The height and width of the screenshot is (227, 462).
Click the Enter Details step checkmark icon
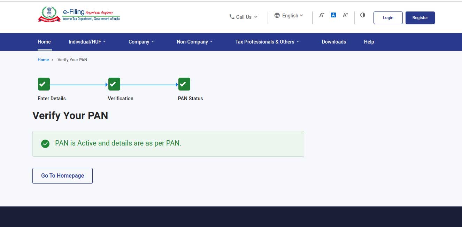point(44,84)
